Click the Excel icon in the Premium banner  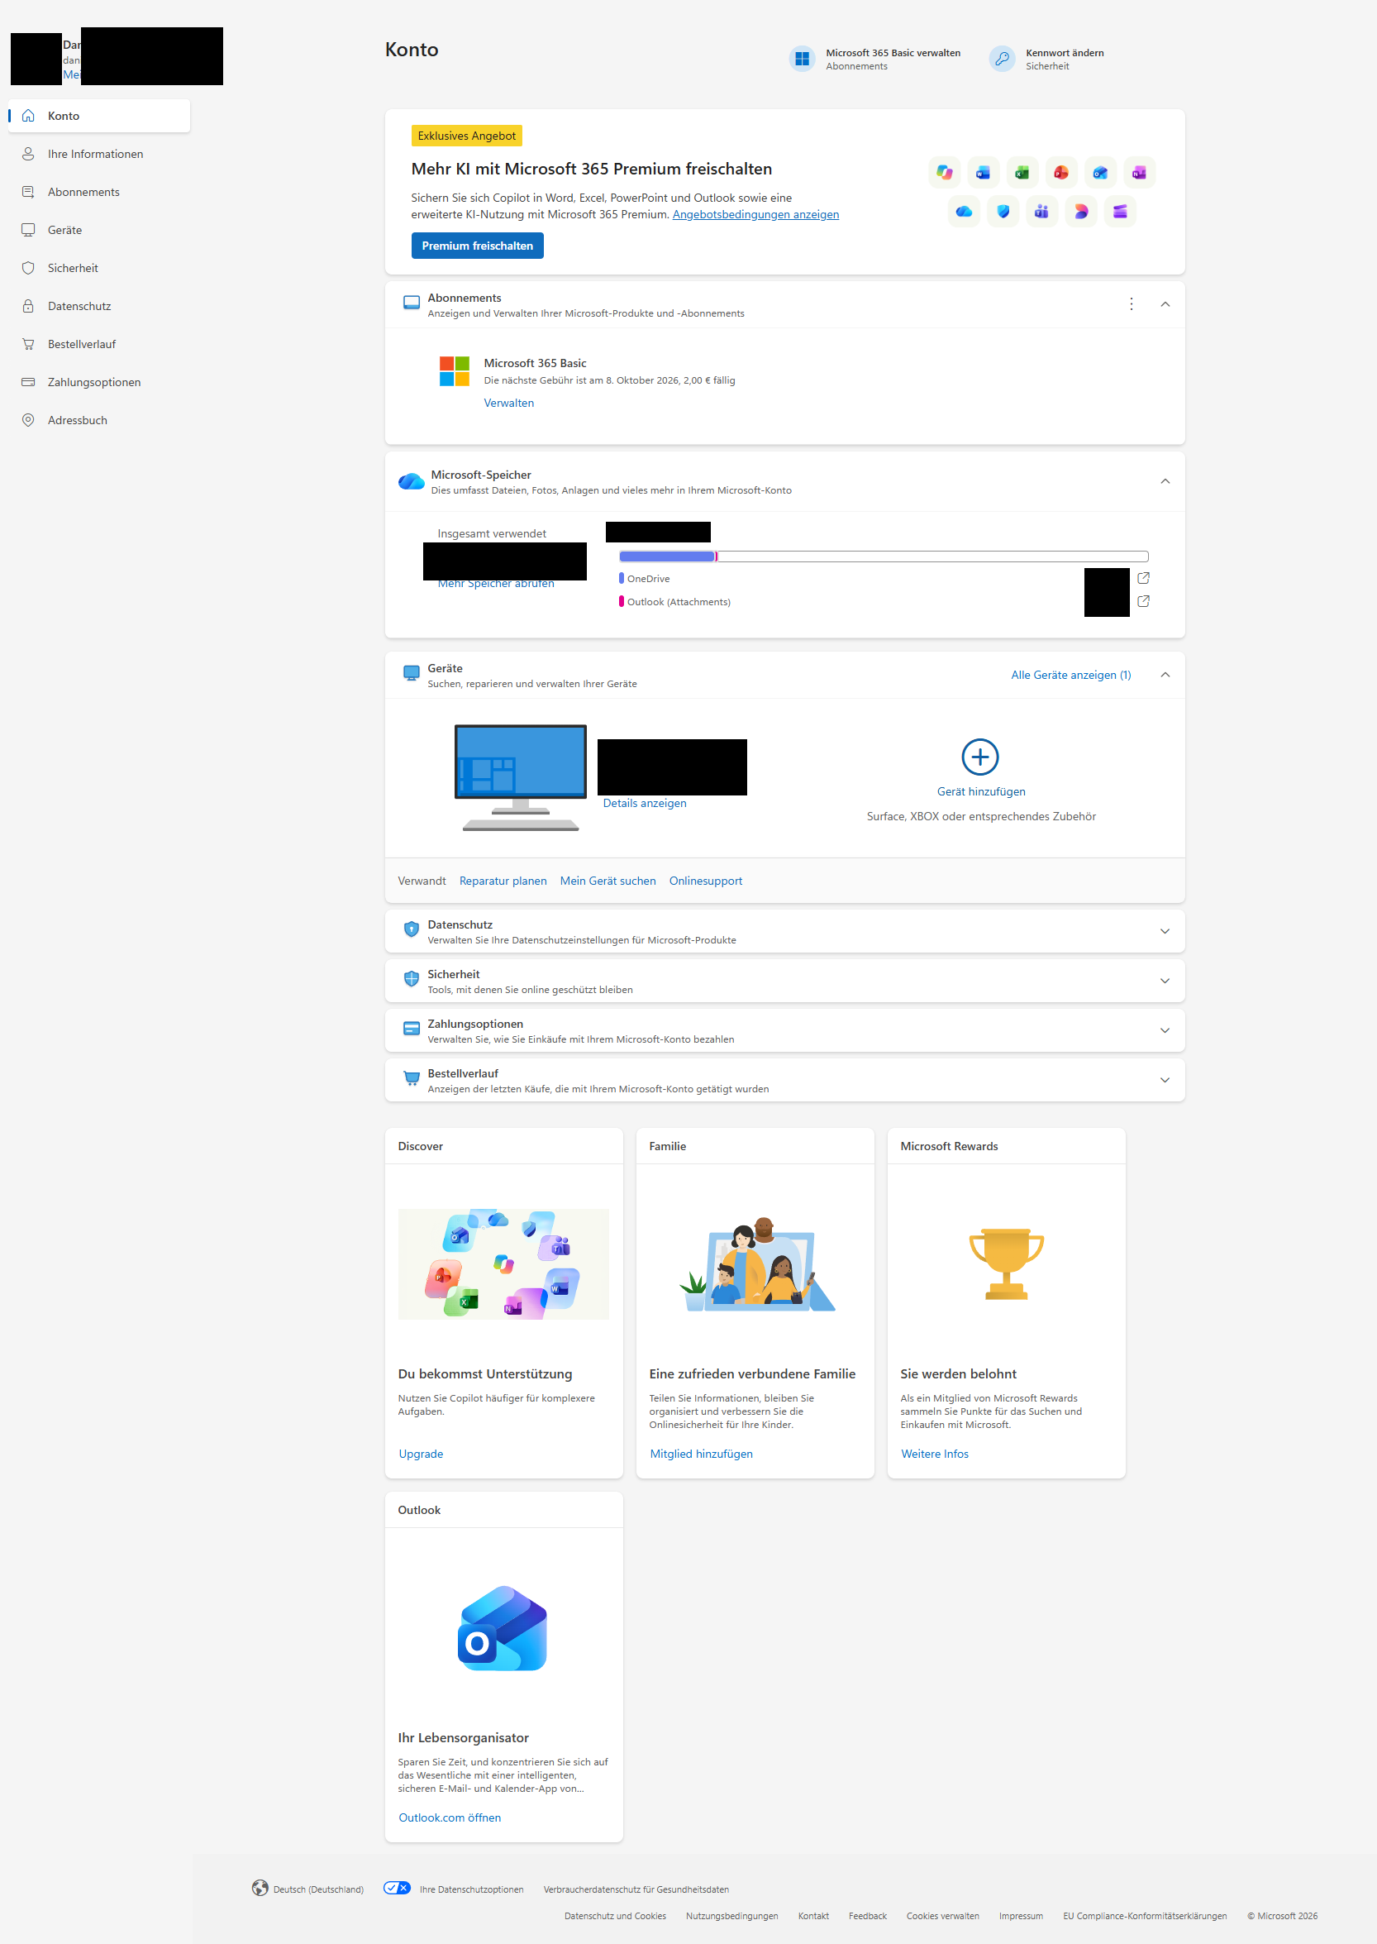pyautogui.click(x=1022, y=173)
